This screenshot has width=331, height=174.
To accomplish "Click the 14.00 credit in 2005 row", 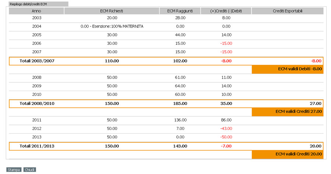I will coord(227,35).
